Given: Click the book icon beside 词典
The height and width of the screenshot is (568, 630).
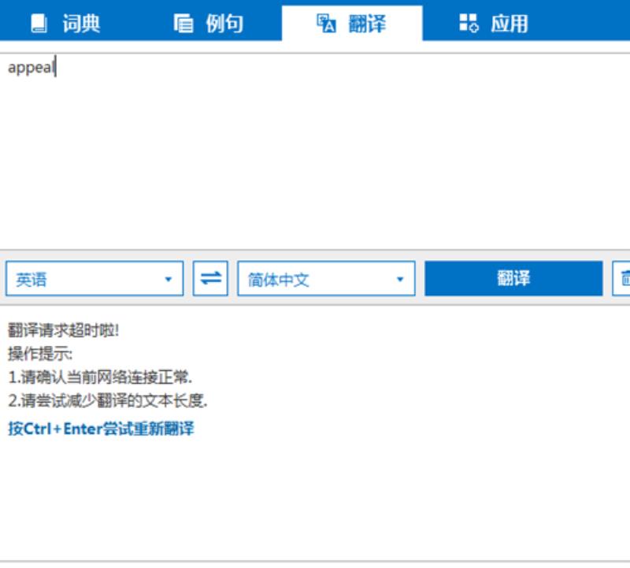Looking at the screenshot, I should pyautogui.click(x=39, y=24).
